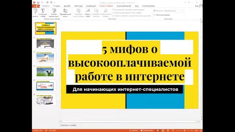Toggle Play narrations checkbox
Image resolution: width=235 pixels, height=132 pixels.
(113, 10)
